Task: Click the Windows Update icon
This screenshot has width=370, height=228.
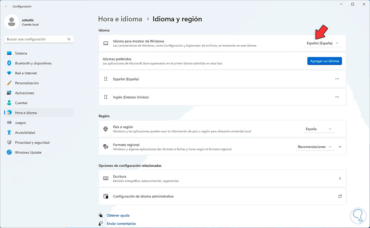Action: [9, 152]
